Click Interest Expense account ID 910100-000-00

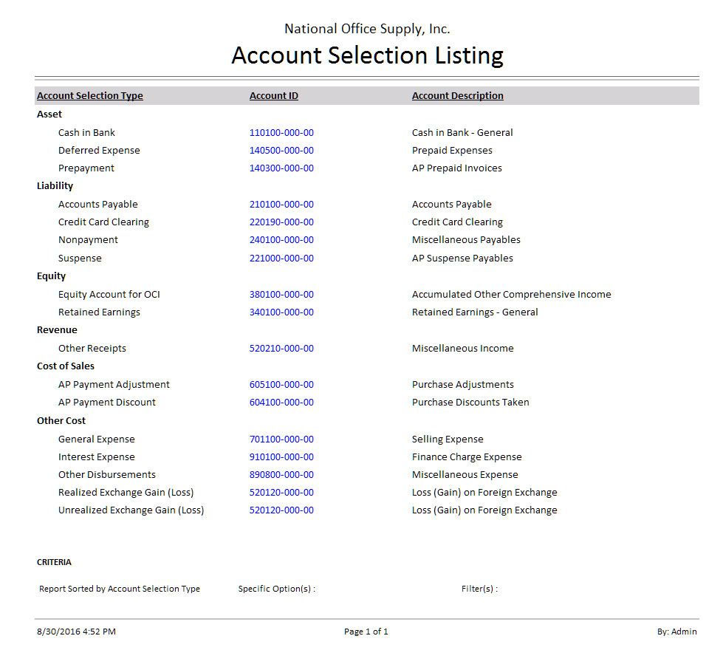click(x=281, y=457)
